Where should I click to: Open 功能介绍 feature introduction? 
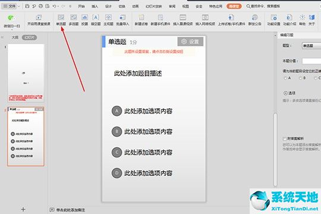tap(289, 20)
